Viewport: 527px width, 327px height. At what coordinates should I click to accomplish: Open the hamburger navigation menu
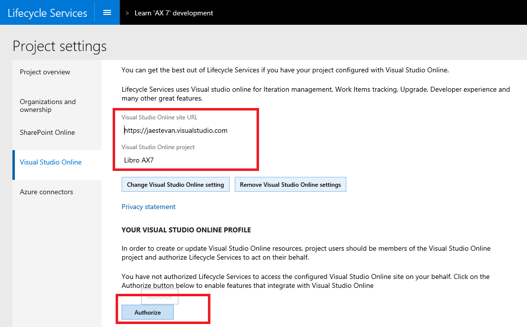107,12
